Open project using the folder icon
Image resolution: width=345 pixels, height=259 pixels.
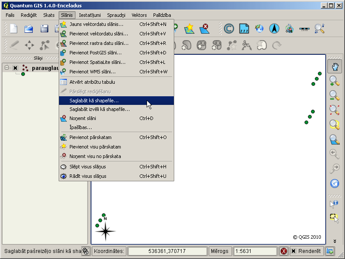29,29
